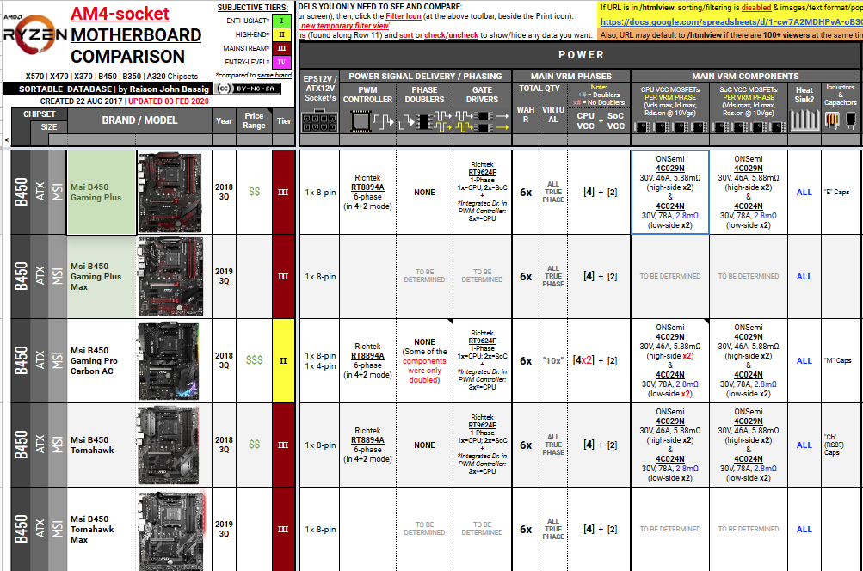Screen dimensions: 863x571
Task: Select the '"Ch" (RS8?) Caps' cell
Action: pos(841,445)
